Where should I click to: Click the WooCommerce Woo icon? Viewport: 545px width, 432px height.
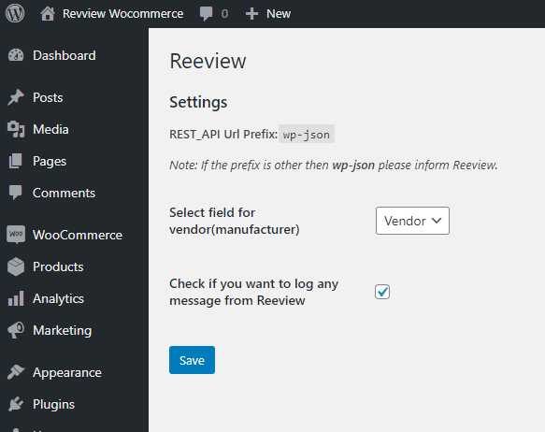[16, 235]
